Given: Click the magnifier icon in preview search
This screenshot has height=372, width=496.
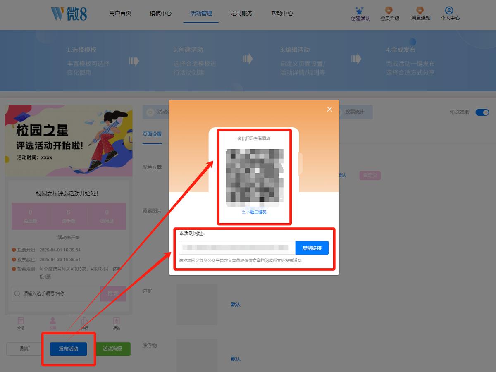Looking at the screenshot, I should pyautogui.click(x=17, y=293).
